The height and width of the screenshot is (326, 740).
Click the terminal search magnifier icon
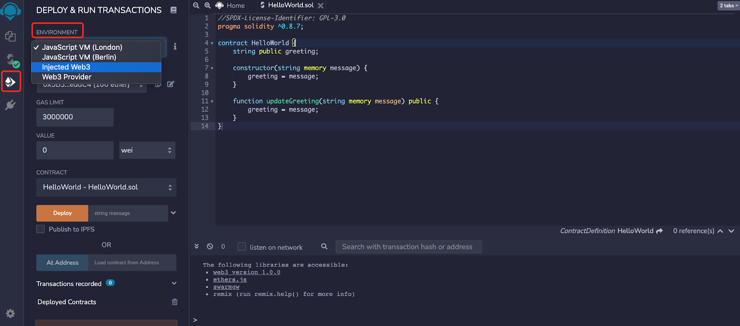324,246
